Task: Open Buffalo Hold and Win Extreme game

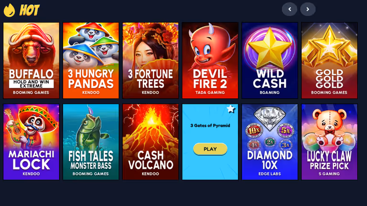Action: (31, 61)
